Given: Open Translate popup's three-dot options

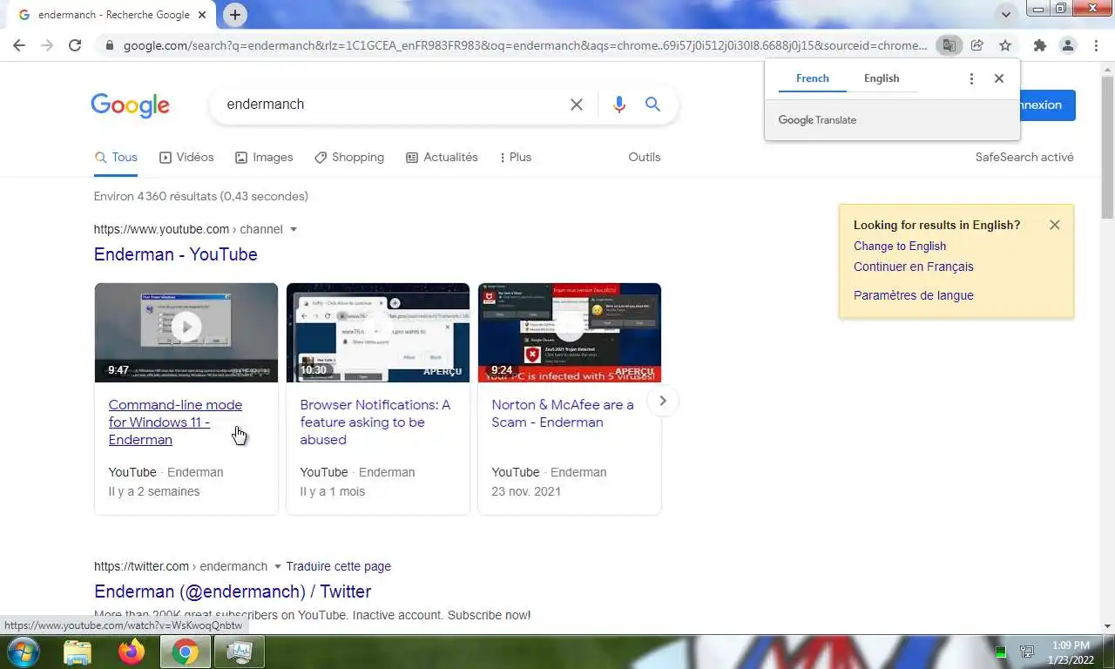Looking at the screenshot, I should [x=971, y=78].
